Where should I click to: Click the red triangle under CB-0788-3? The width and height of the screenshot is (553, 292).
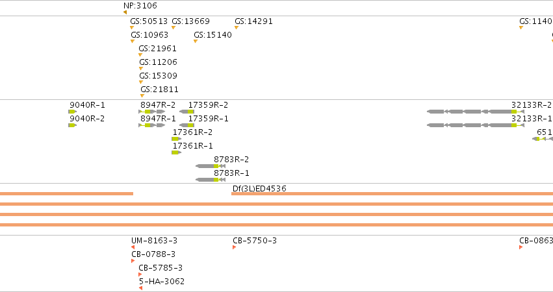[x=133, y=261]
